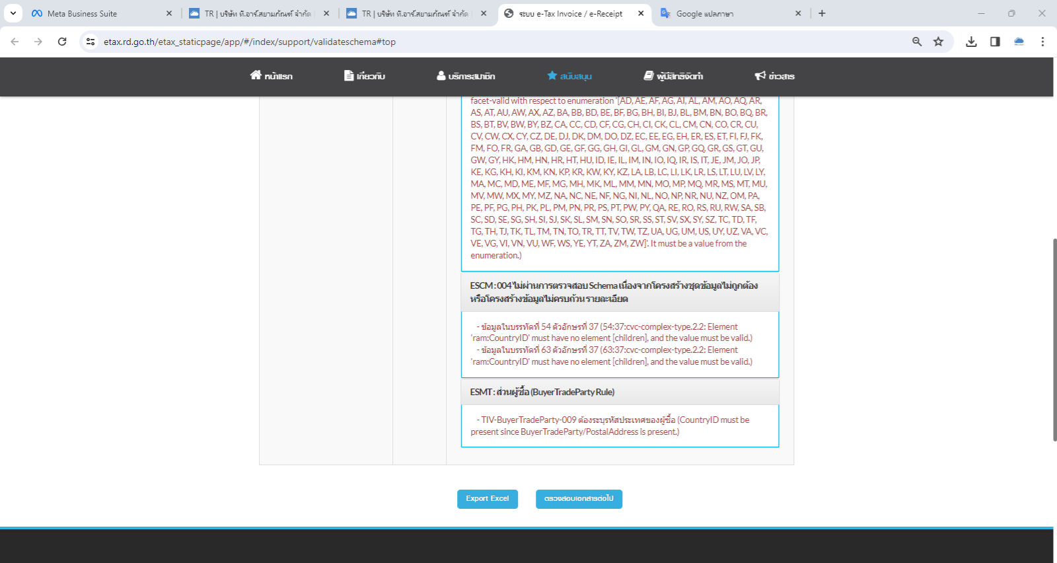Go forward to the next page

(x=38, y=42)
